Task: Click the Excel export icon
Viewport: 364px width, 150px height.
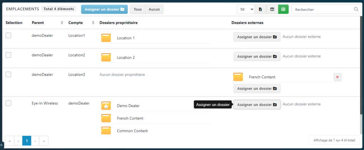Action: [260, 9]
